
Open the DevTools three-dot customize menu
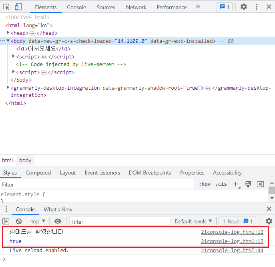pos(257,7)
